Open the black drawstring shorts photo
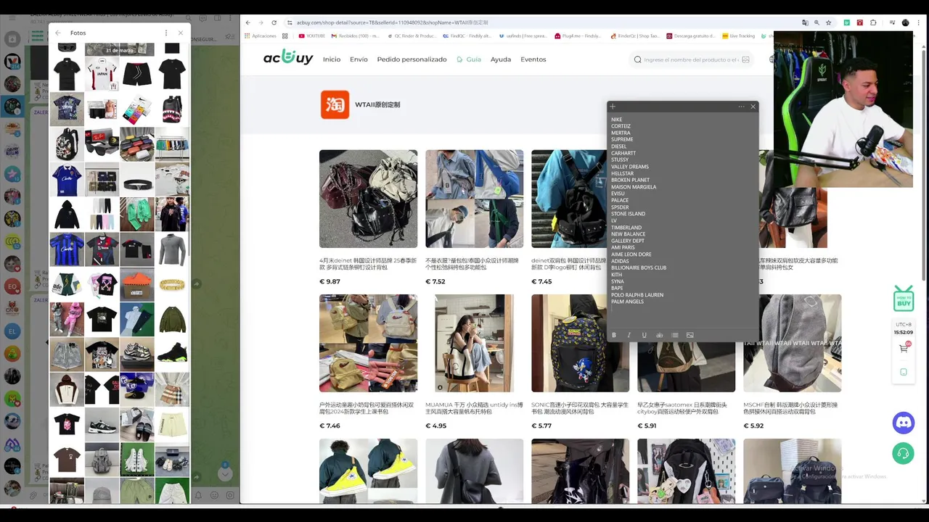 click(137, 74)
